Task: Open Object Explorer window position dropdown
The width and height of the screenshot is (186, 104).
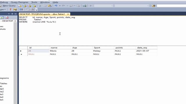Action: pos(9,14)
